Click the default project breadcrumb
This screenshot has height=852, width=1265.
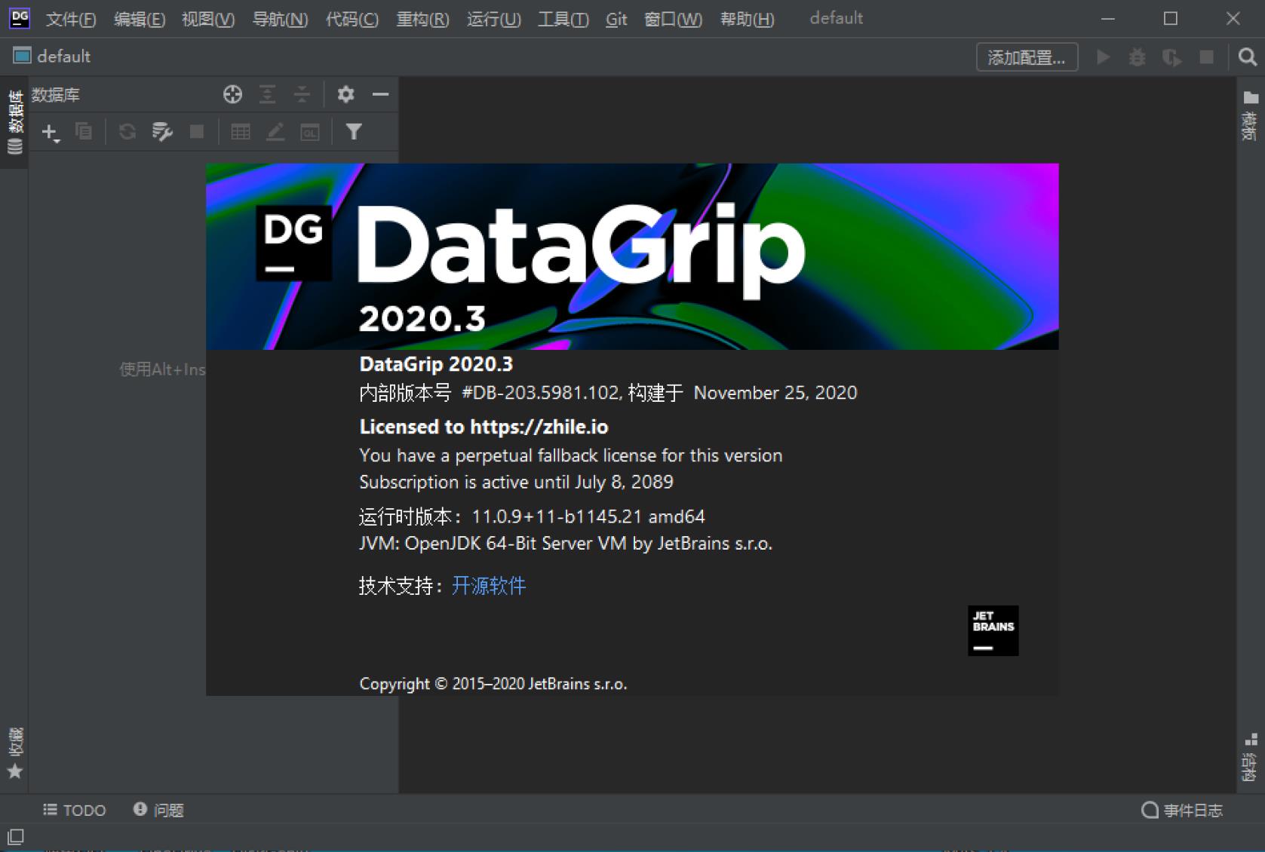pyautogui.click(x=52, y=57)
